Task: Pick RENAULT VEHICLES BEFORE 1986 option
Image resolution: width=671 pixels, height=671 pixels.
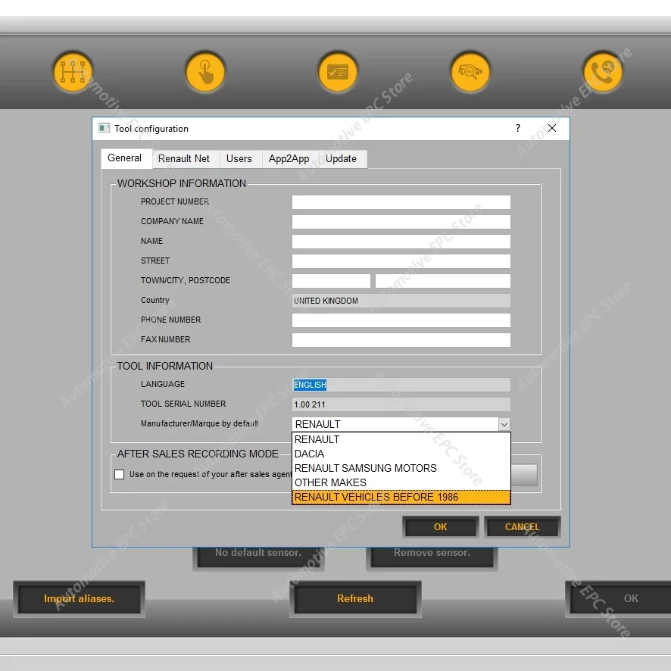Action: 401,497
